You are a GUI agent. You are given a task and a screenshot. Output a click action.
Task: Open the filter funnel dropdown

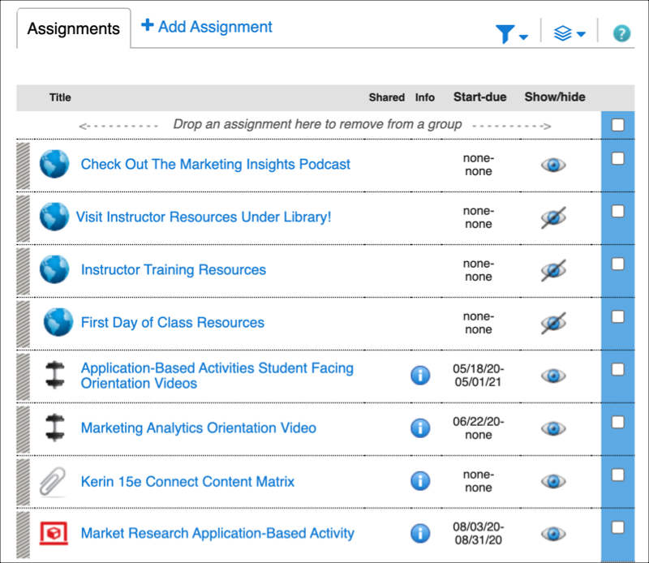511,34
